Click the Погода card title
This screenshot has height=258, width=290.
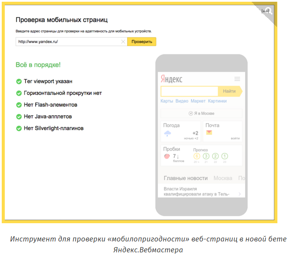pyautogui.click(x=171, y=125)
